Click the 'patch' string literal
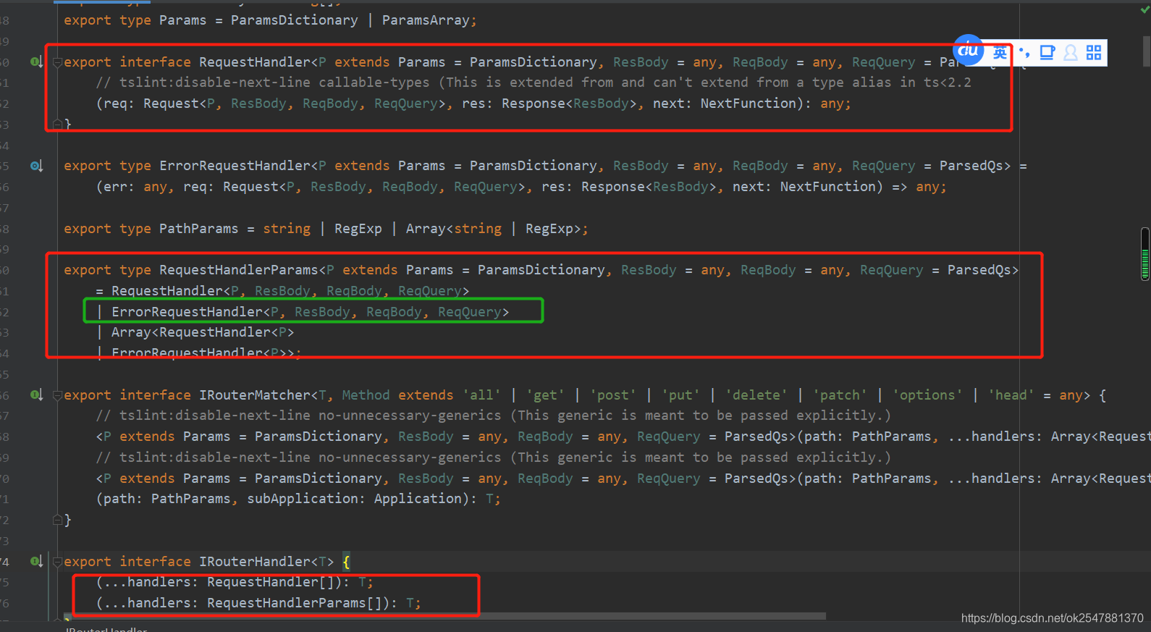Screen dimensions: 1151x632 (x=840, y=395)
